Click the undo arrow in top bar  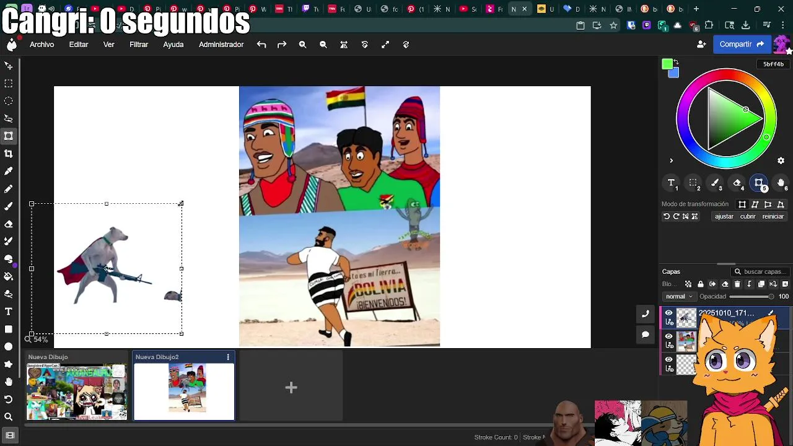tap(261, 45)
